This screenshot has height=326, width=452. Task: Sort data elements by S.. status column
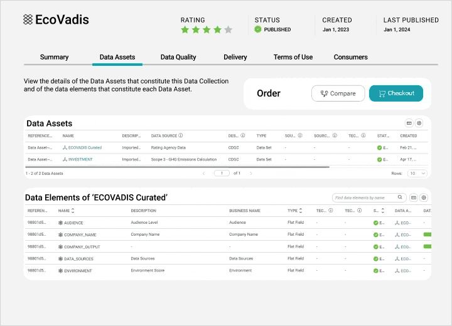[x=383, y=211]
